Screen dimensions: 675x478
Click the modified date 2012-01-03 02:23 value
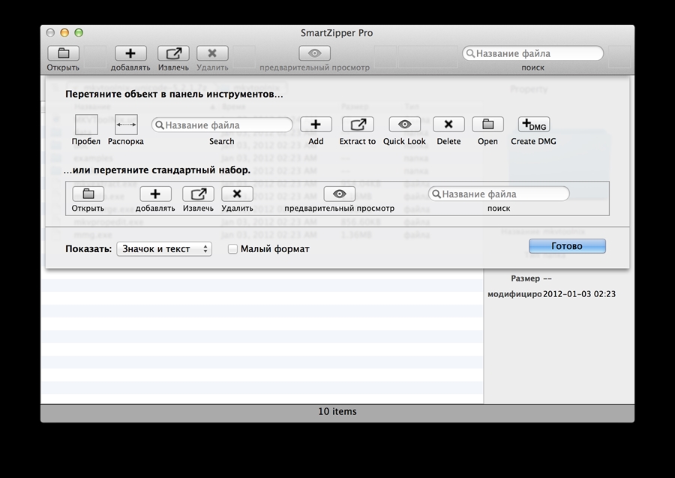(x=579, y=294)
